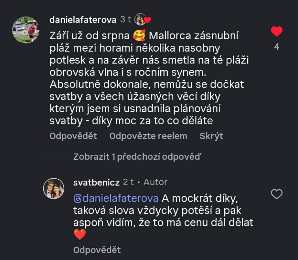This screenshot has width=298, height=260.
Task: Like the svatbenicz reply with the heart outline
Action: click(276, 194)
